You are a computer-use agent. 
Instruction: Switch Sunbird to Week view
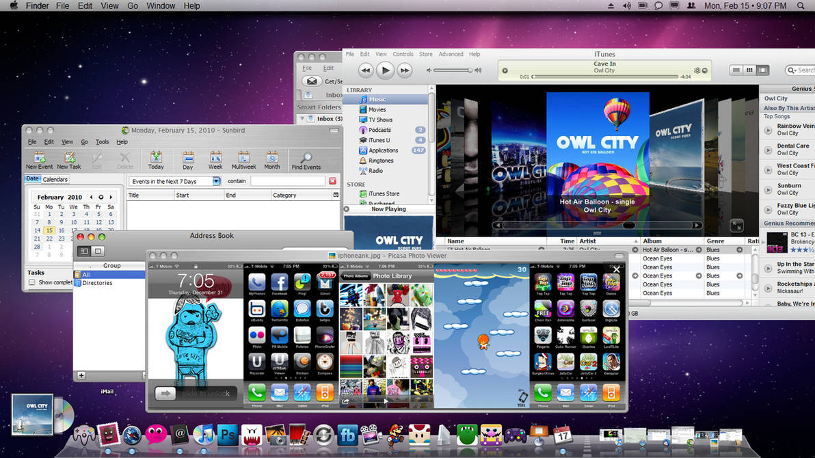[x=215, y=160]
